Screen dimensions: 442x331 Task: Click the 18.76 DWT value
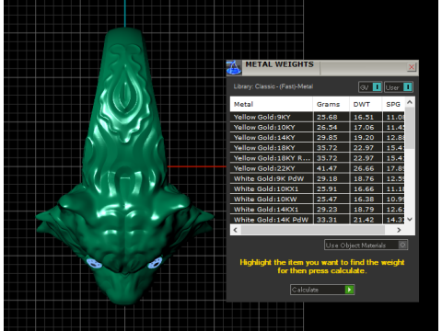point(364,178)
